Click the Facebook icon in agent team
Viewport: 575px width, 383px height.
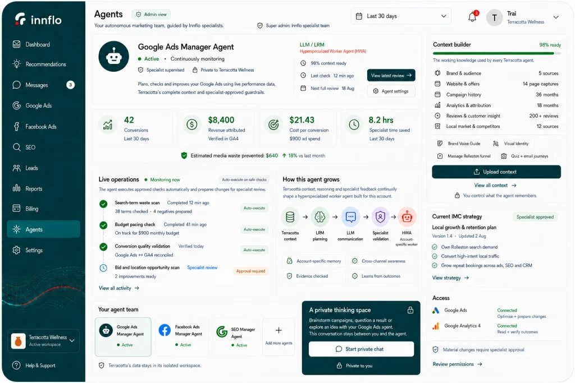(x=165, y=330)
